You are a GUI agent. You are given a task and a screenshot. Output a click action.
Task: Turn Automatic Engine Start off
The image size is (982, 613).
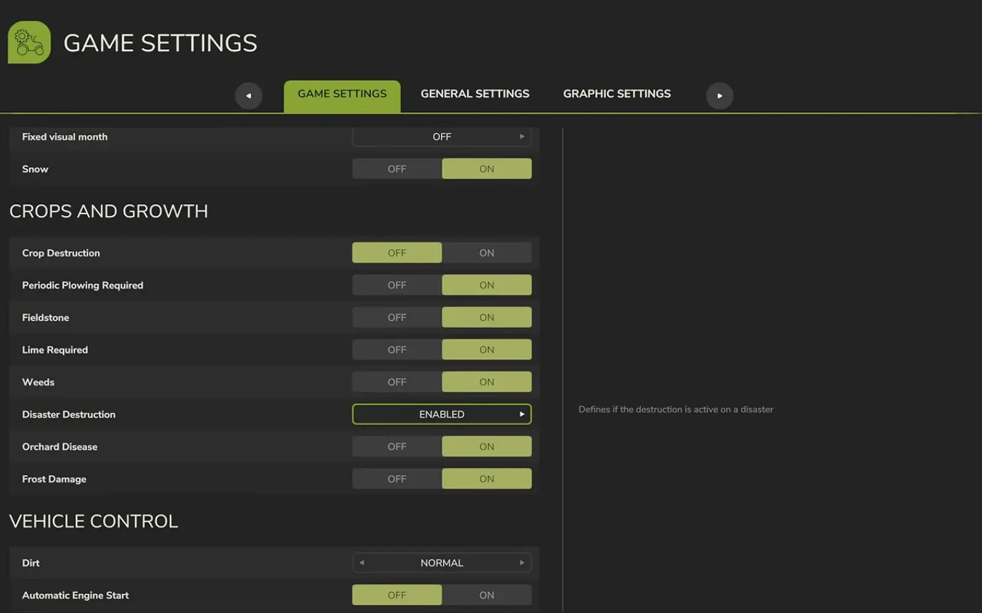click(397, 595)
